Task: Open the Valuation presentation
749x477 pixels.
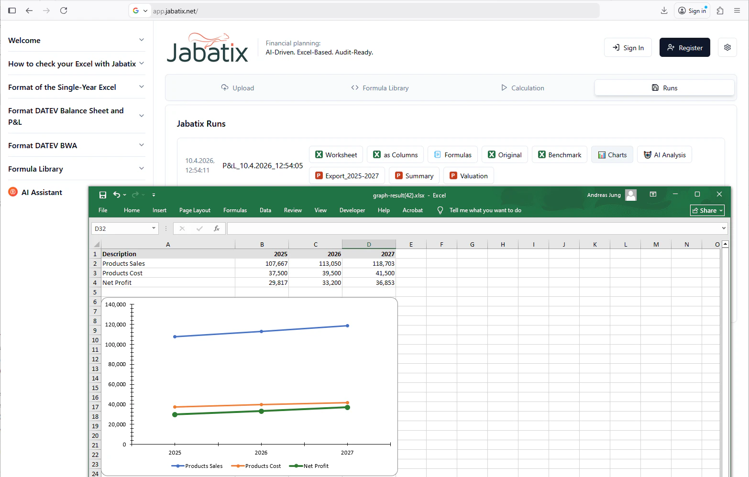Action: [x=468, y=175]
